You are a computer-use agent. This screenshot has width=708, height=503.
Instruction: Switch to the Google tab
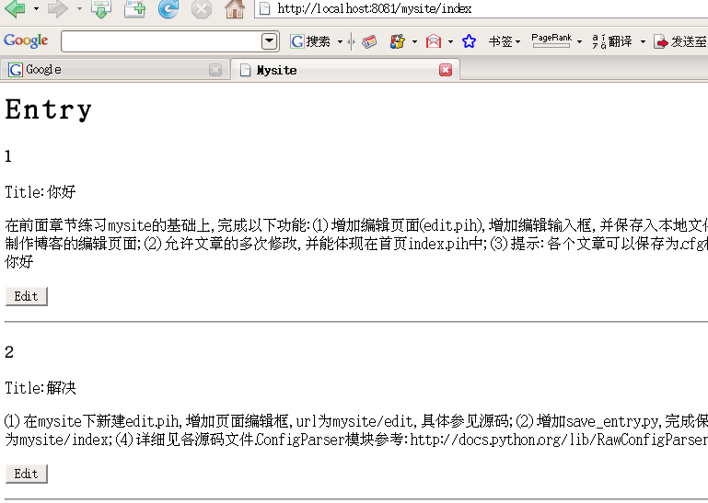[110, 70]
